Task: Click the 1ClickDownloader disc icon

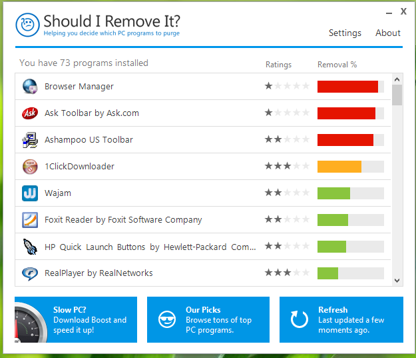Action: [30, 167]
